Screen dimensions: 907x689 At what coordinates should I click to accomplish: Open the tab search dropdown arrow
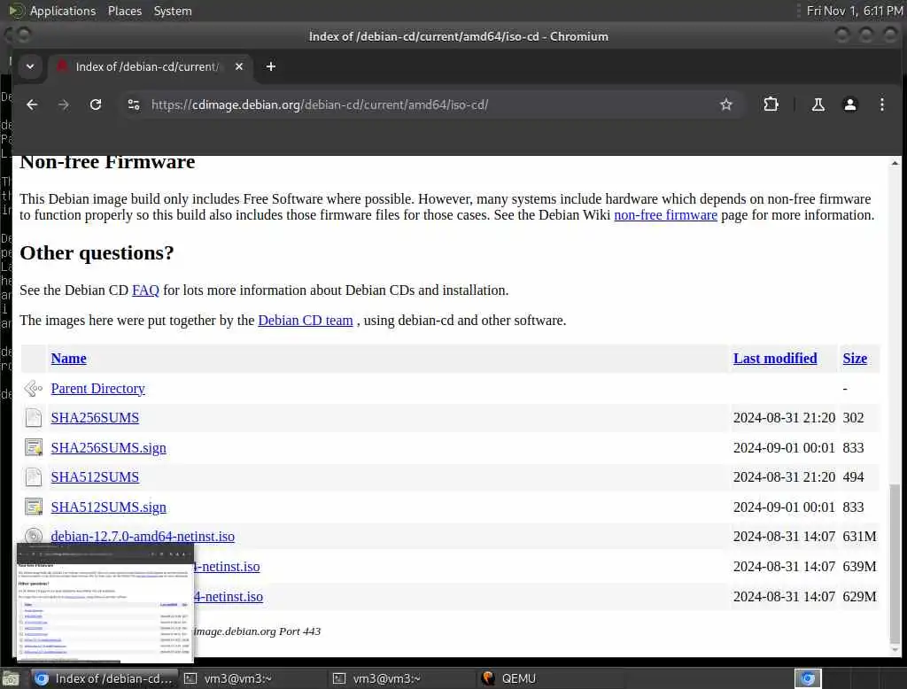pyautogui.click(x=30, y=66)
